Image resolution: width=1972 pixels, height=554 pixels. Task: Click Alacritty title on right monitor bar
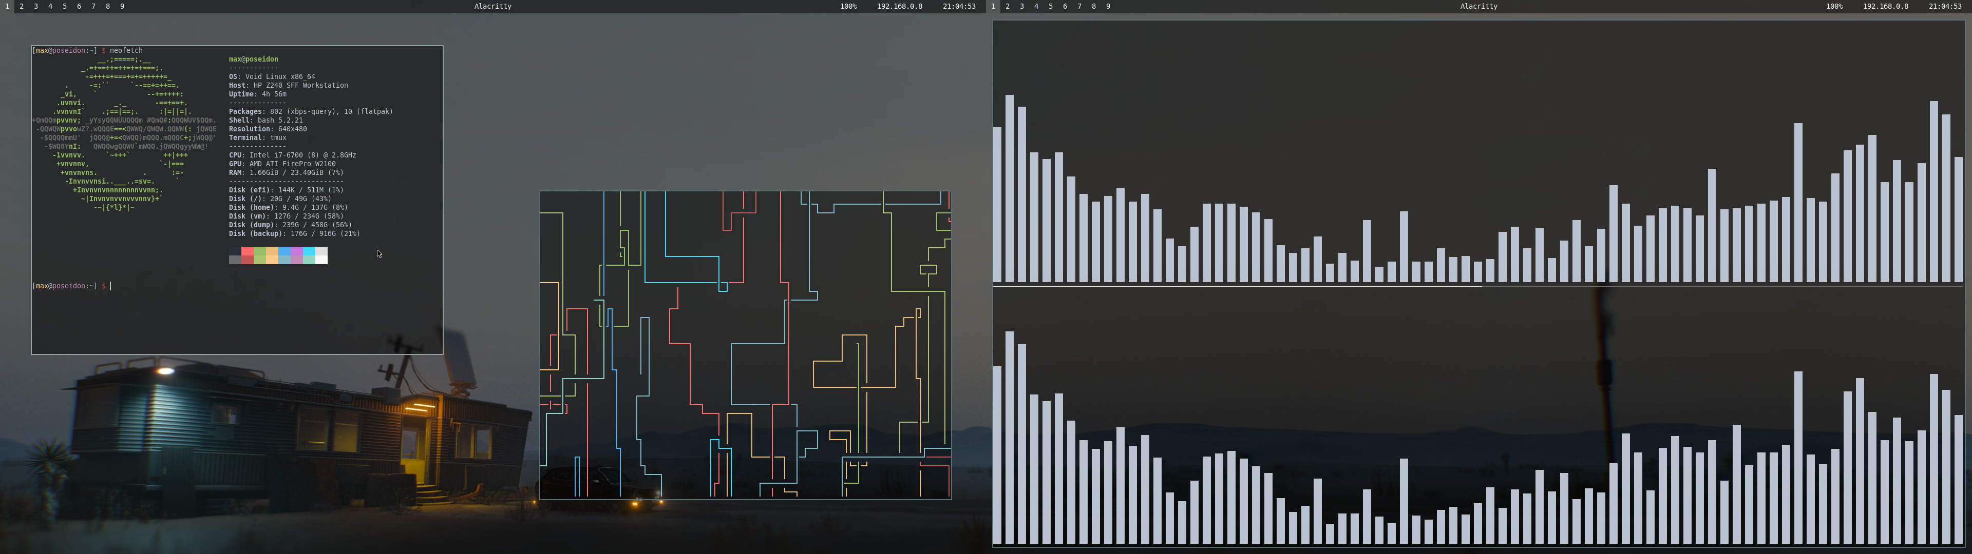pos(1478,6)
